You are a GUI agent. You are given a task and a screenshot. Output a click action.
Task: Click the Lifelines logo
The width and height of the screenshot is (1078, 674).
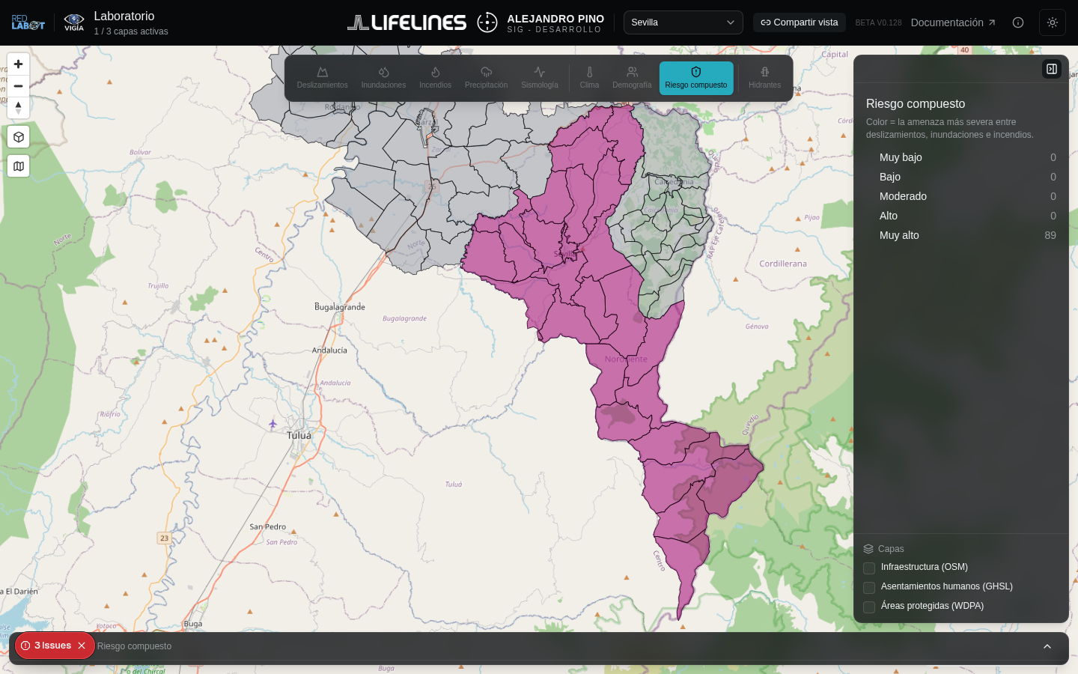(406, 22)
